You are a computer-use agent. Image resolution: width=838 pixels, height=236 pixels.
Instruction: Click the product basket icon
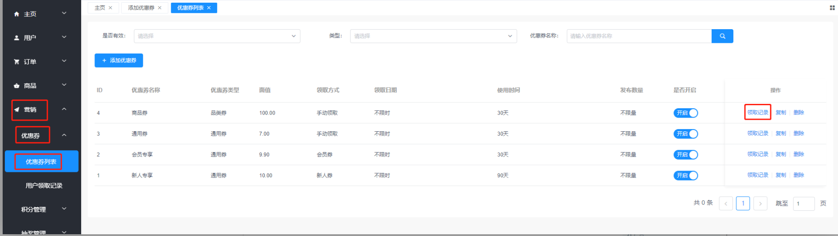pos(17,86)
